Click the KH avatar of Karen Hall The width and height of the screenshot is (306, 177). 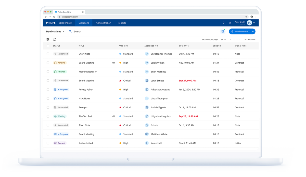click(147, 143)
